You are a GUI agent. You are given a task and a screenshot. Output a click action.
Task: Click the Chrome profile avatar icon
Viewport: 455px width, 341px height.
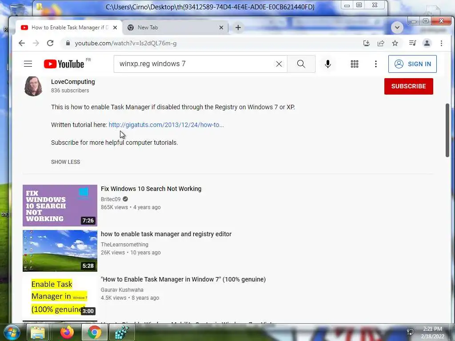pyautogui.click(x=427, y=43)
